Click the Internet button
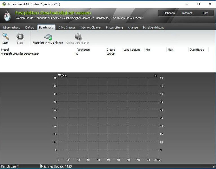This screenshot has height=169, width=216. click(187, 13)
